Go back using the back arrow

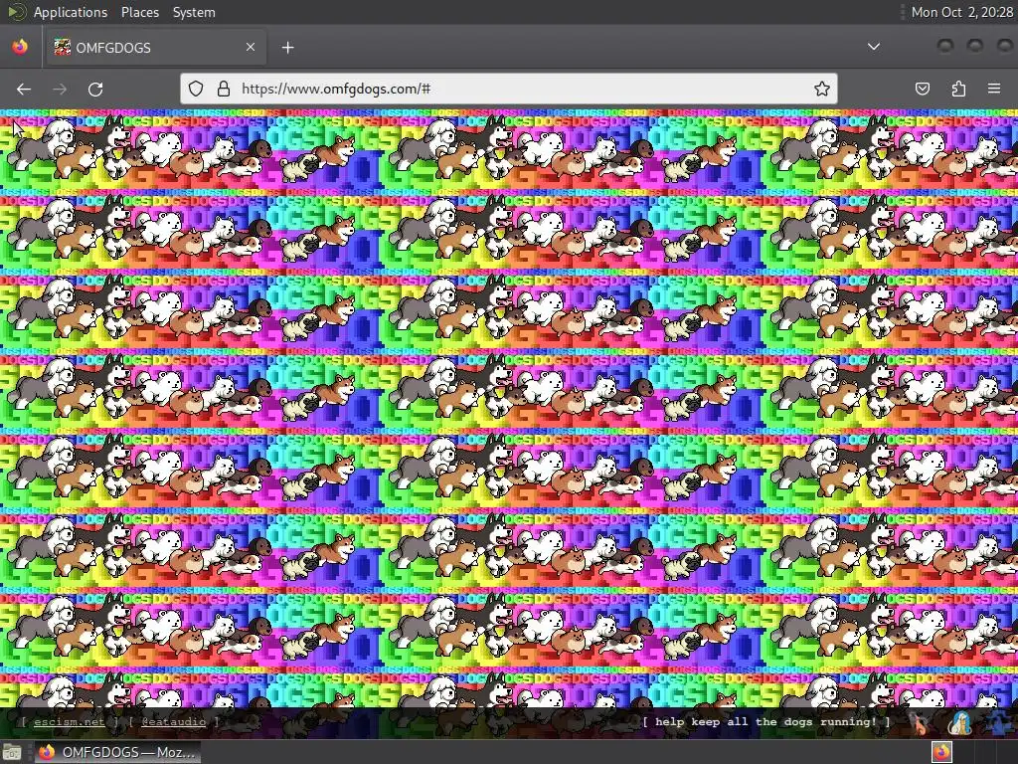click(x=24, y=89)
